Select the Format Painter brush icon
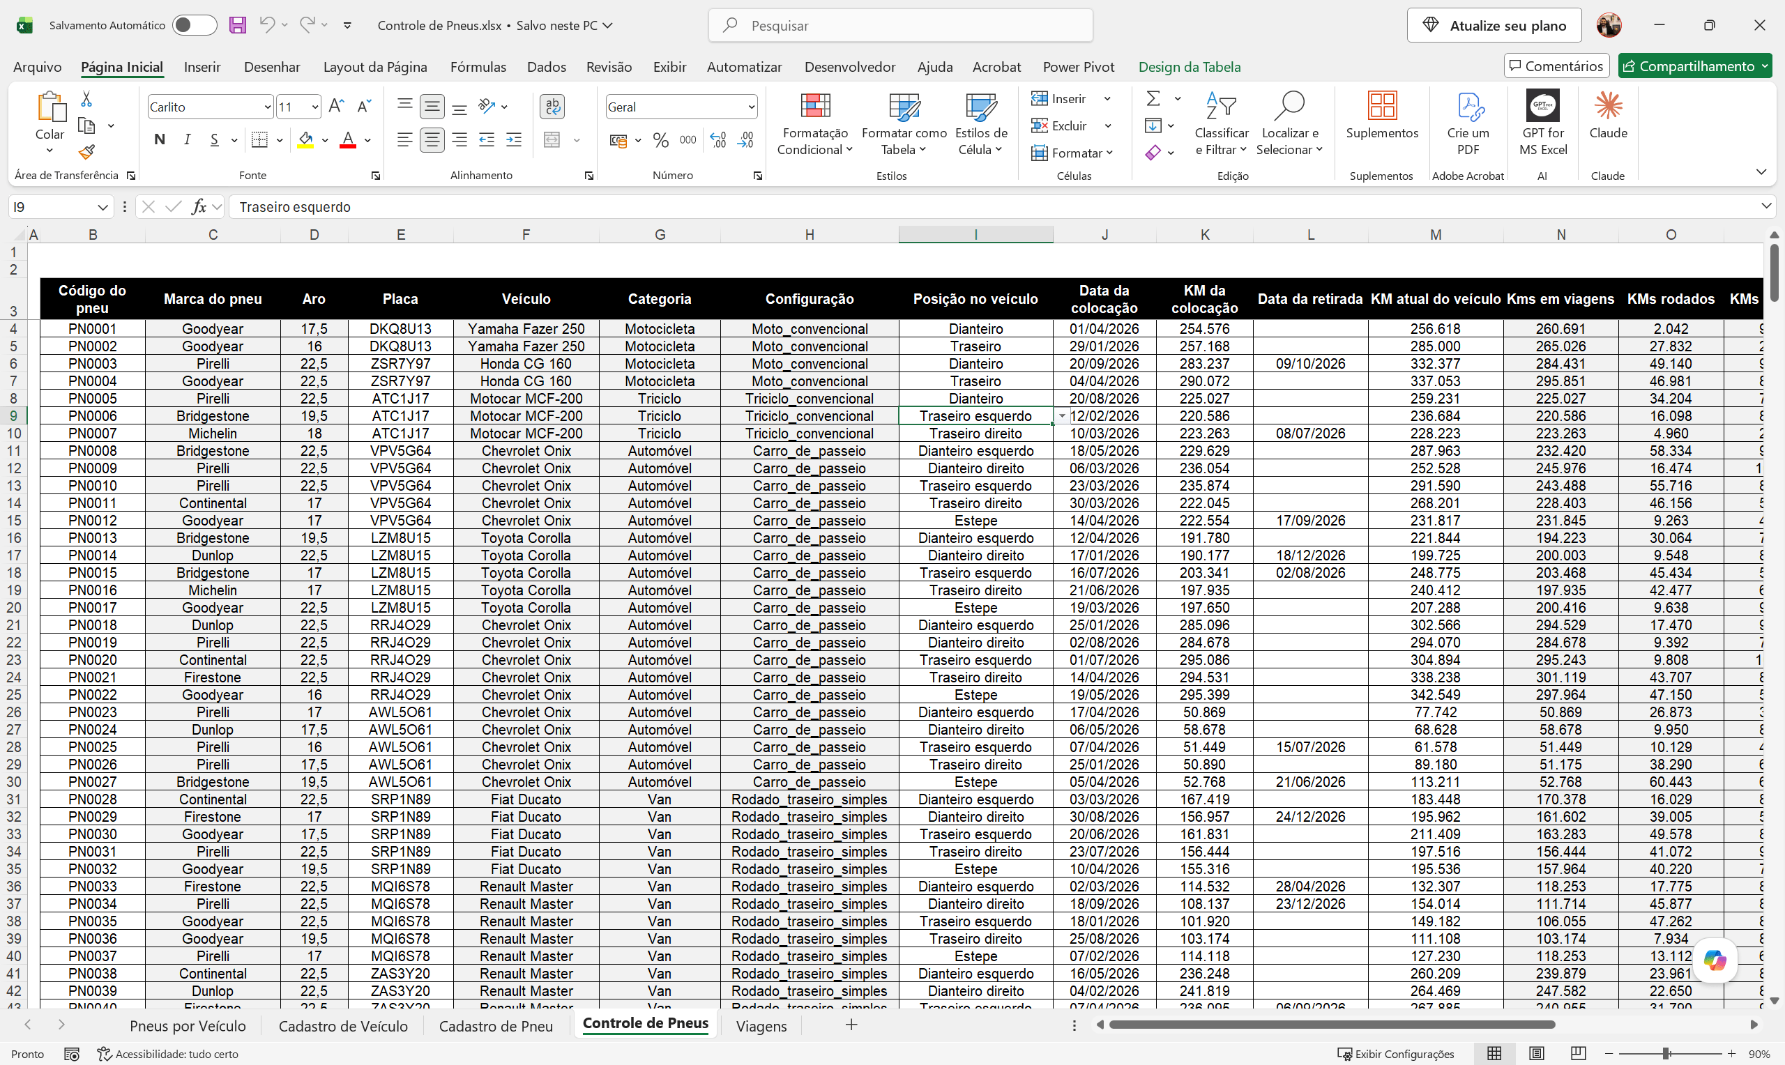This screenshot has height=1065, width=1785. pos(86,152)
